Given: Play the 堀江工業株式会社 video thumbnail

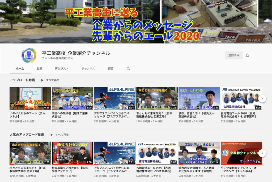Looking at the screenshot, I should 73,98.
